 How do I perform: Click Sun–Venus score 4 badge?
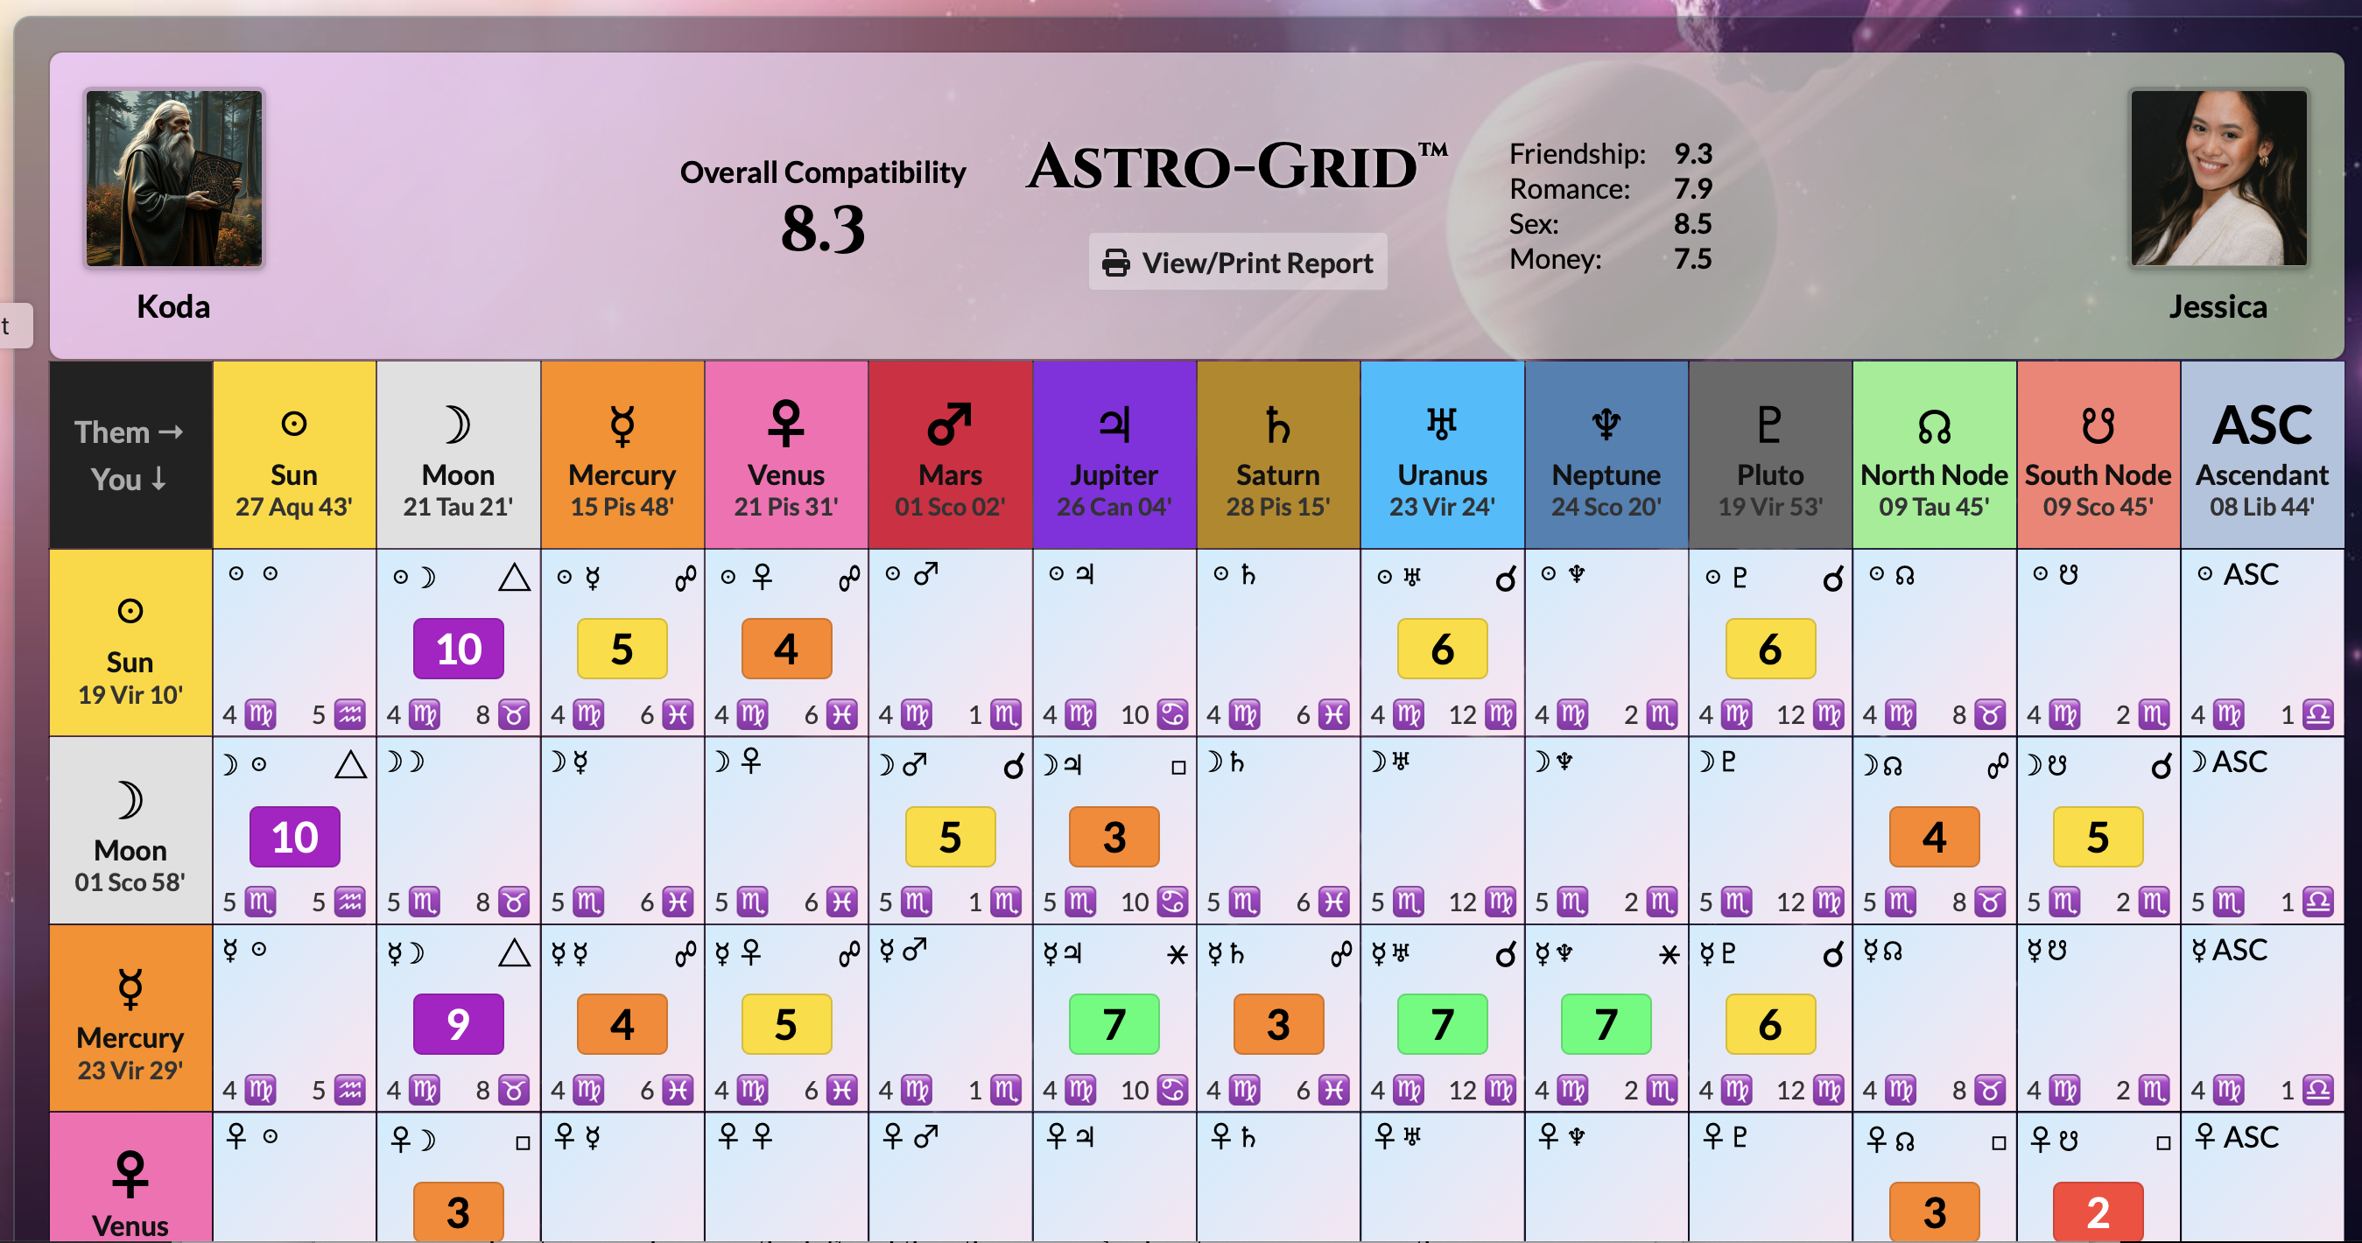pos(786,649)
